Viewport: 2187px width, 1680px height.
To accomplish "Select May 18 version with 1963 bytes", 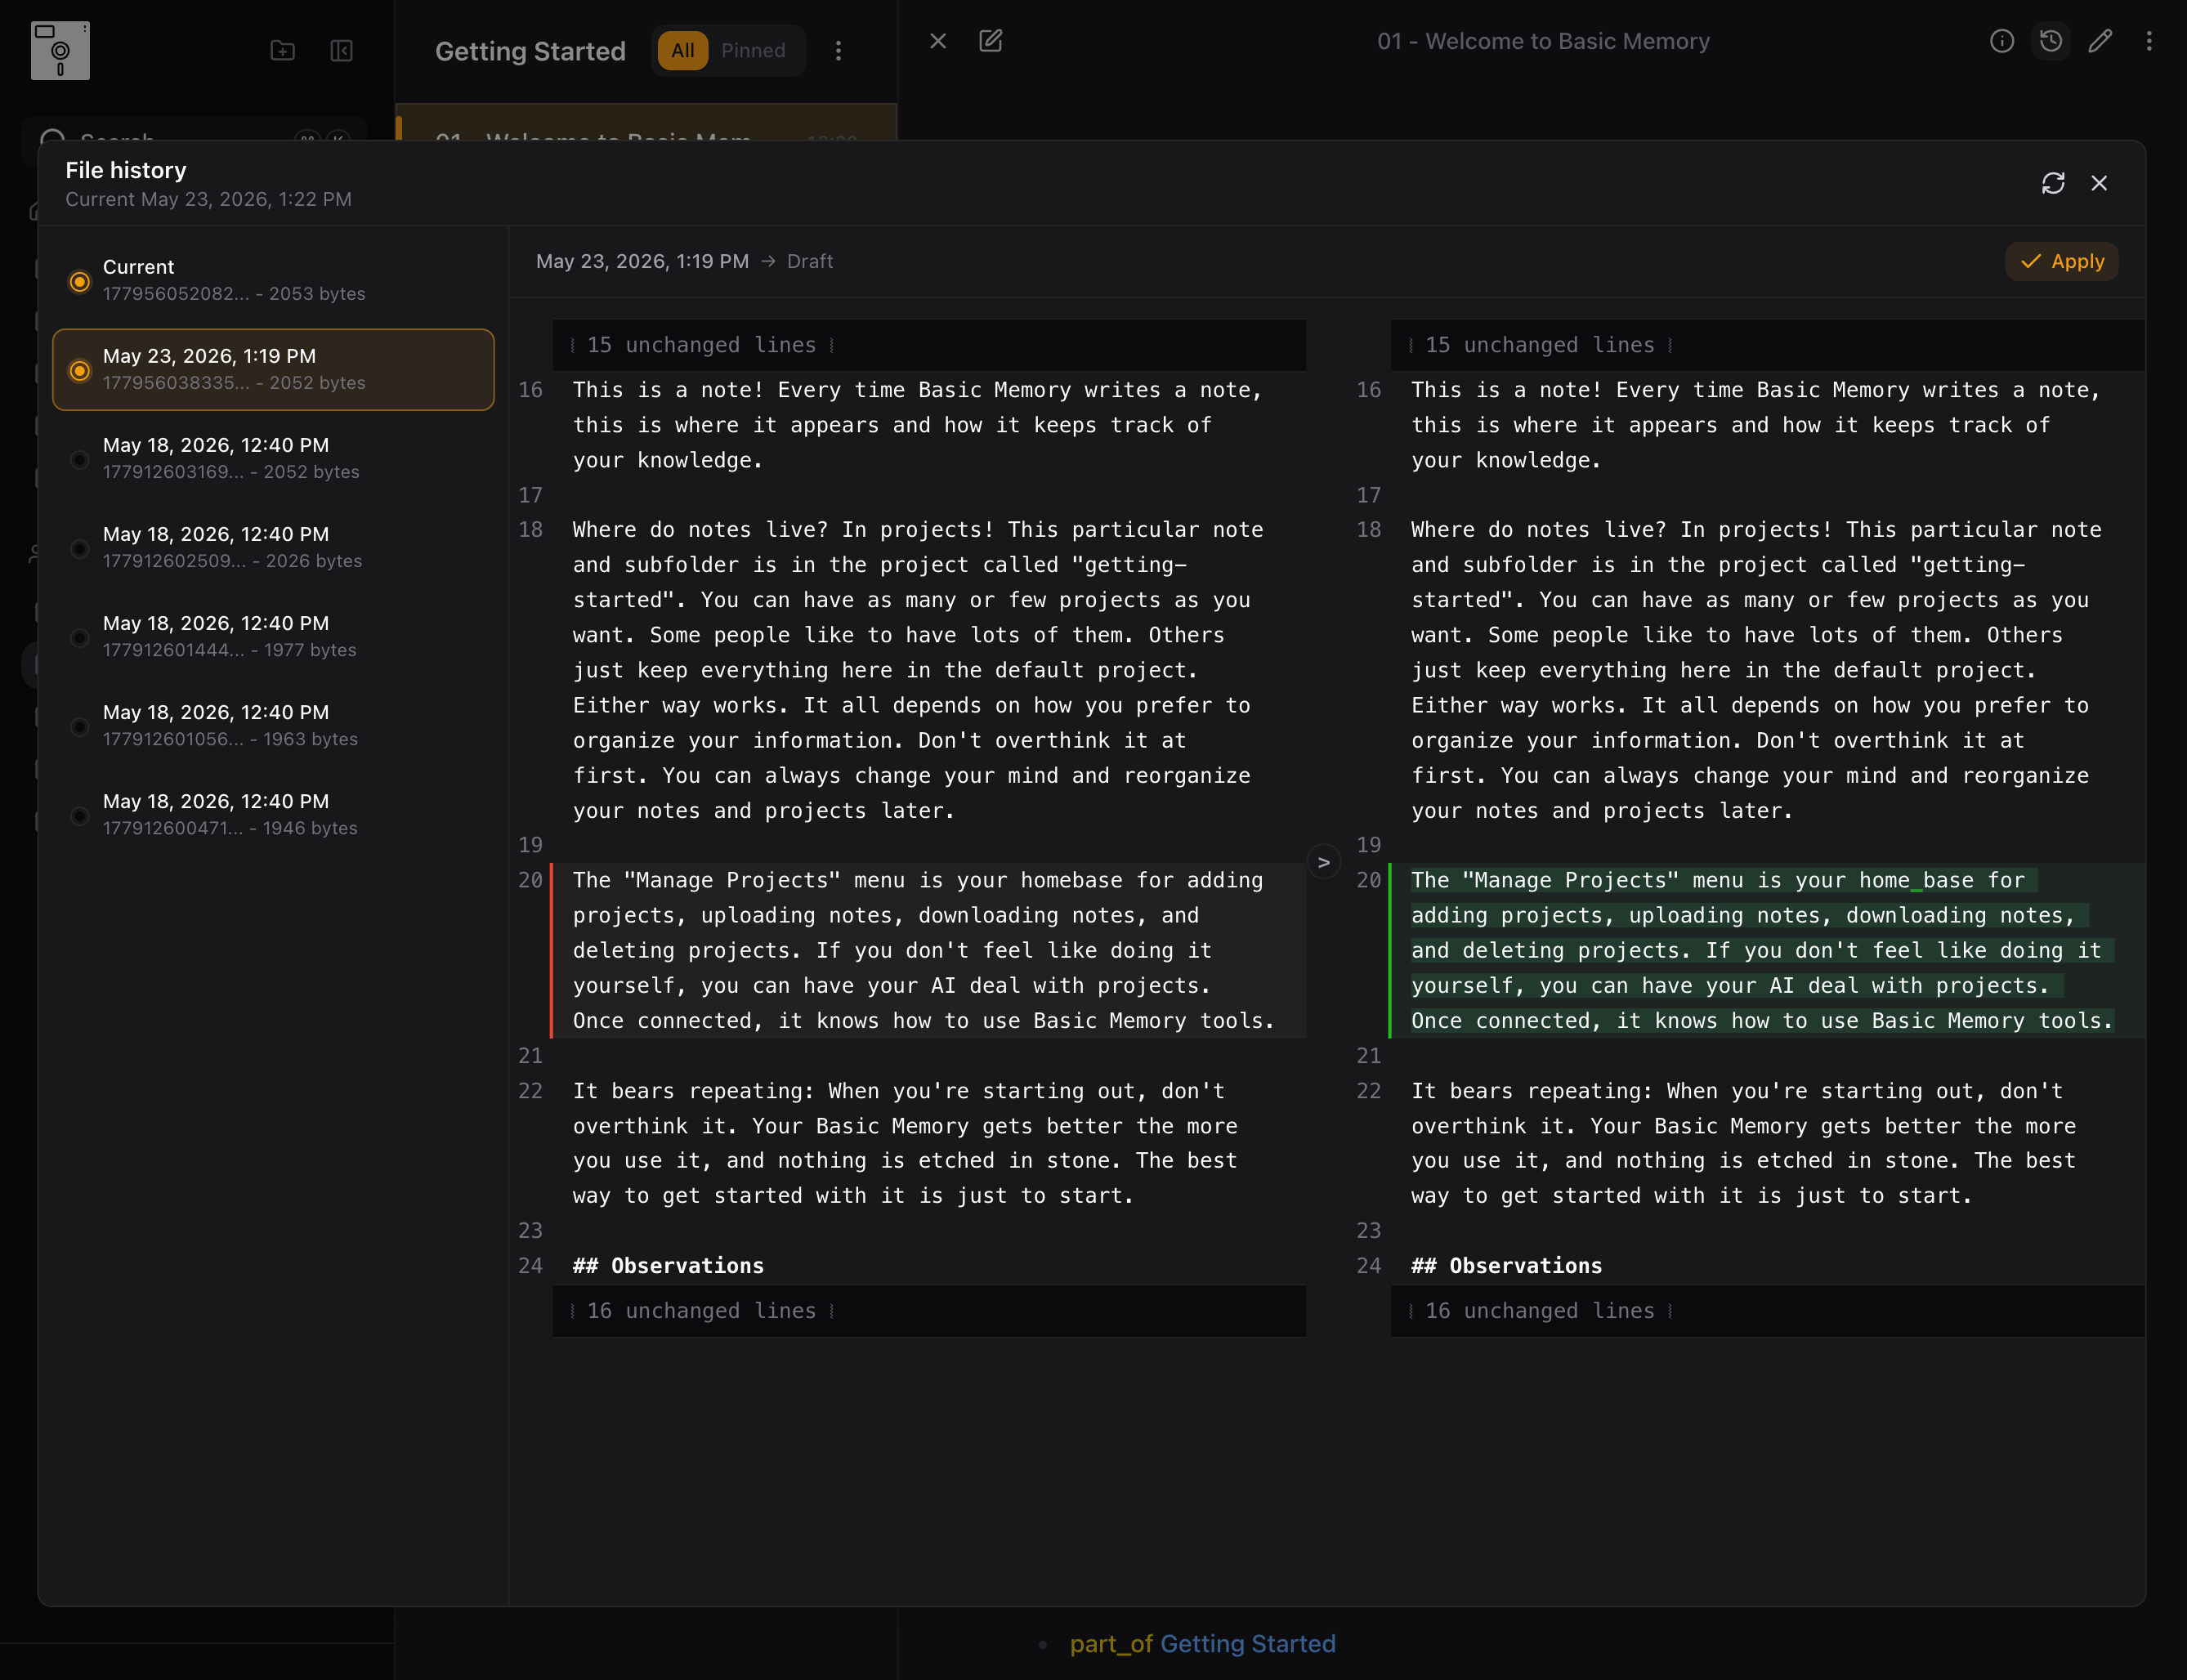I will [x=273, y=725].
